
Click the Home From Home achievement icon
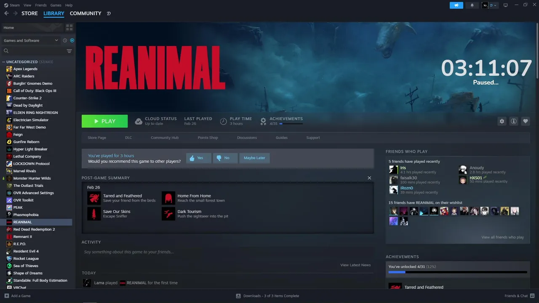coord(168,198)
